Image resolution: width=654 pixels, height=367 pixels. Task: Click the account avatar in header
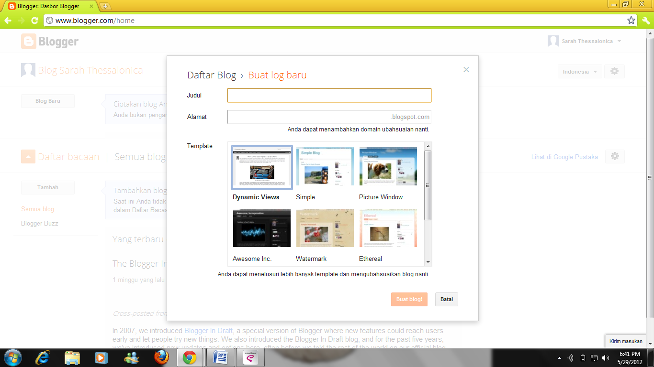point(553,41)
